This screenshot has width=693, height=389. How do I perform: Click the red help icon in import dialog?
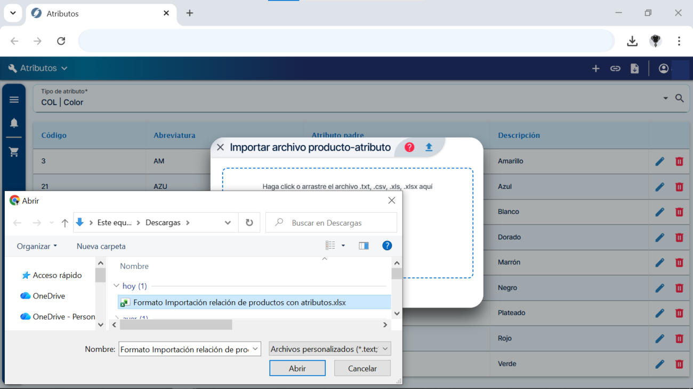point(409,147)
